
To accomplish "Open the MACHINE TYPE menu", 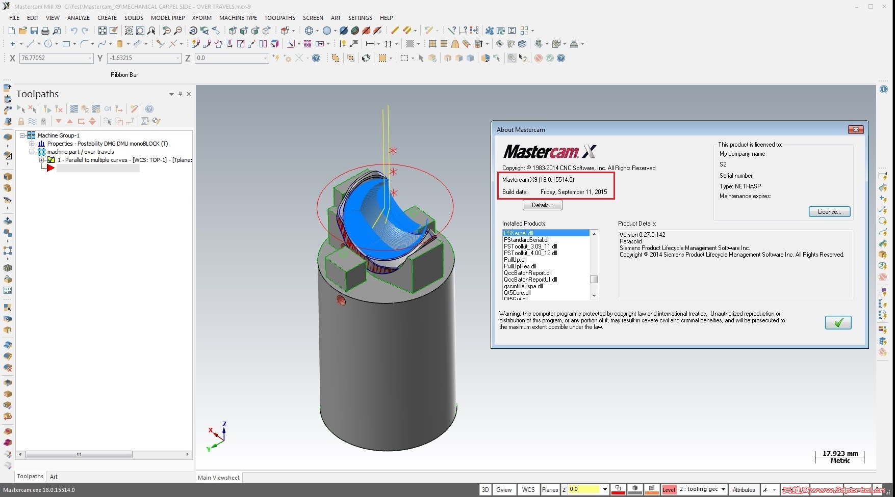I will point(238,18).
